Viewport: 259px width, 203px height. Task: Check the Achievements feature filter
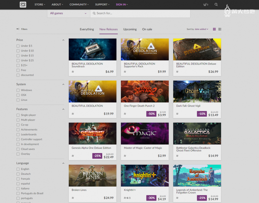18,130
